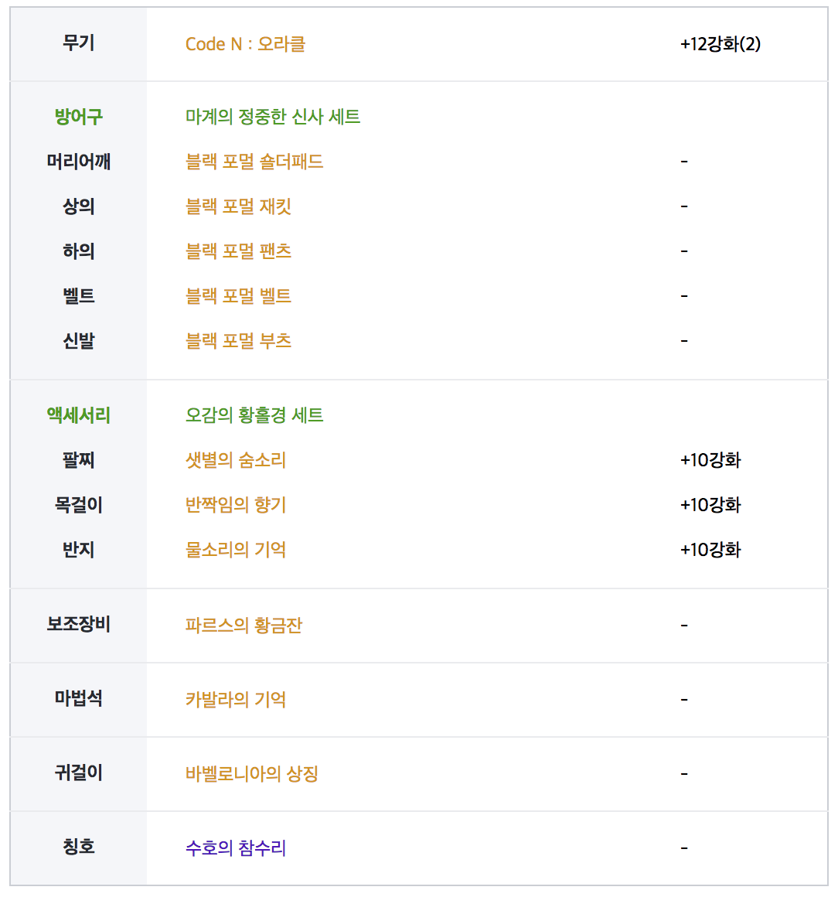Click the 바벨로니아의 상징 earring link
The width and height of the screenshot is (838, 897).
[252, 774]
